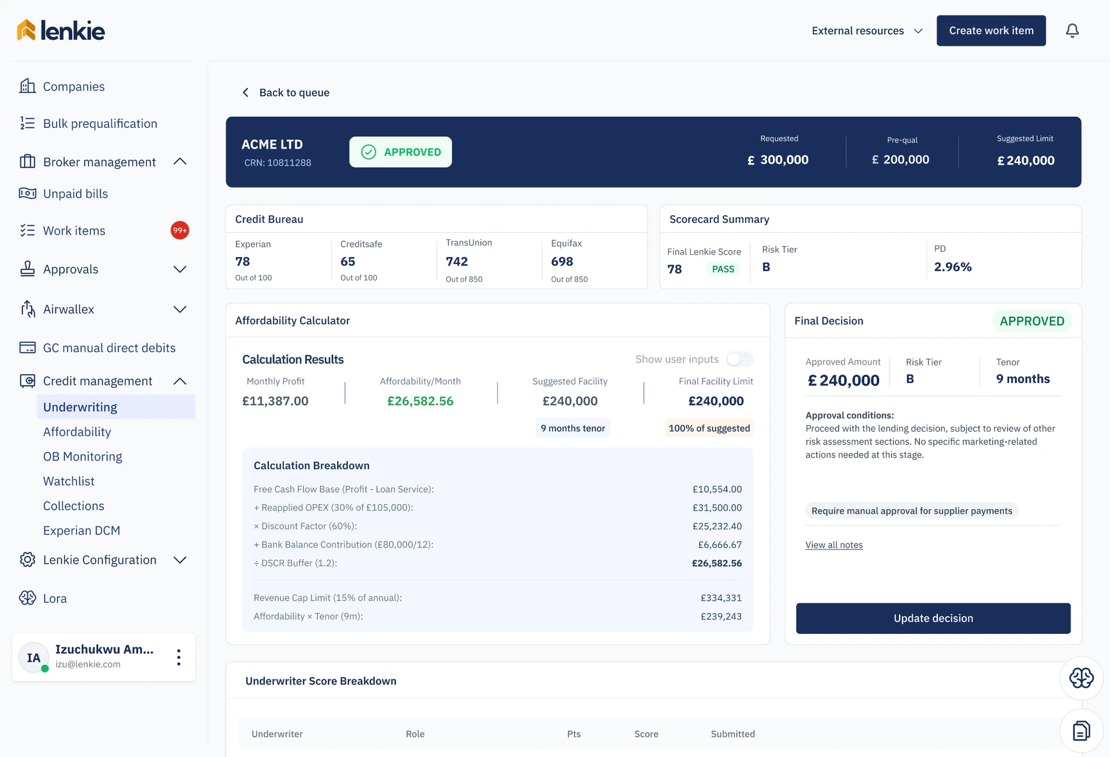Click the lenkie logo

61,30
